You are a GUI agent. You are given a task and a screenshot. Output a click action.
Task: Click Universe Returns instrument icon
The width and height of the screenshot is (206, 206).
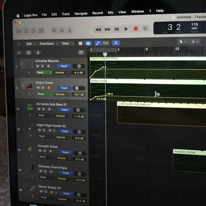pyautogui.click(x=28, y=64)
